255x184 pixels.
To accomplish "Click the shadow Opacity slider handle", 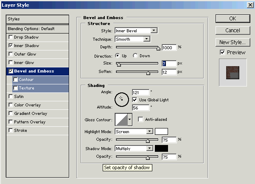I will tap(148, 158).
